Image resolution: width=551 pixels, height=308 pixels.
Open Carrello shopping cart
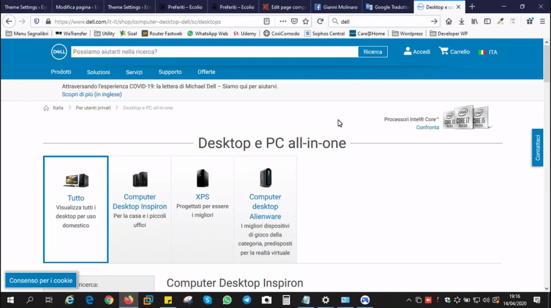(x=454, y=52)
